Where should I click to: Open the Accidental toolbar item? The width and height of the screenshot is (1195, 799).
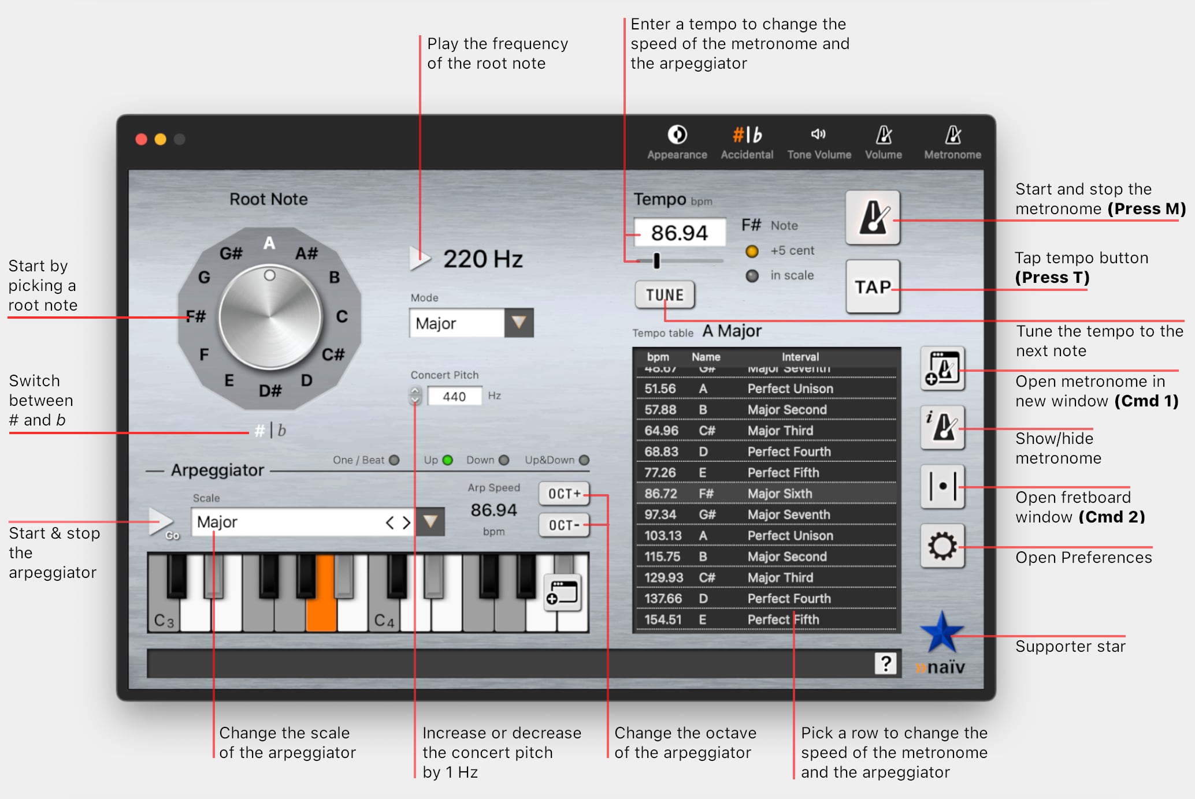747,142
